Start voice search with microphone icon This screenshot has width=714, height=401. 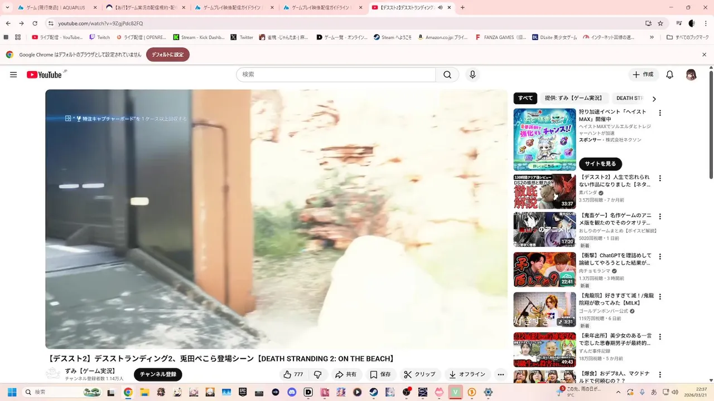(x=472, y=75)
